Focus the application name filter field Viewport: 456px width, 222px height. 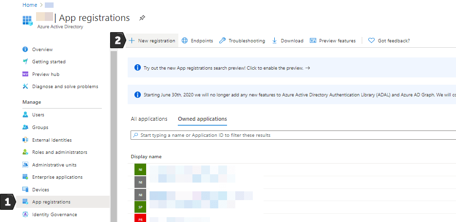(x=293, y=135)
